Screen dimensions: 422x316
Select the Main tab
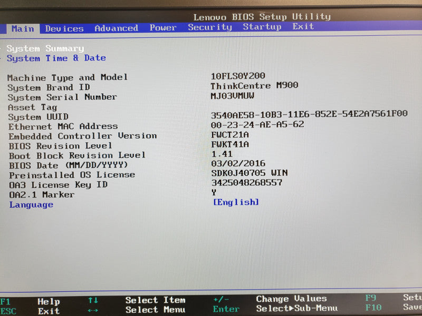pos(23,29)
